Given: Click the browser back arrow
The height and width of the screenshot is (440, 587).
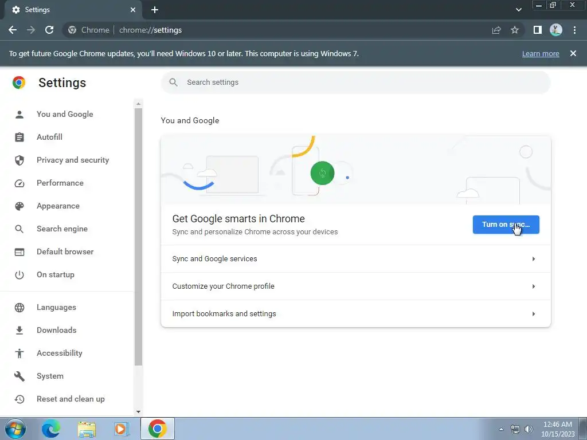Looking at the screenshot, I should (13, 30).
